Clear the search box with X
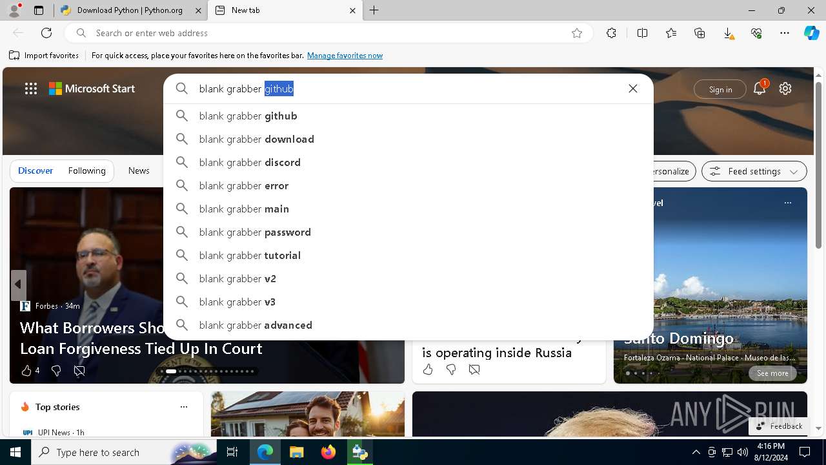Viewport: 826px width, 465px height. (x=633, y=88)
